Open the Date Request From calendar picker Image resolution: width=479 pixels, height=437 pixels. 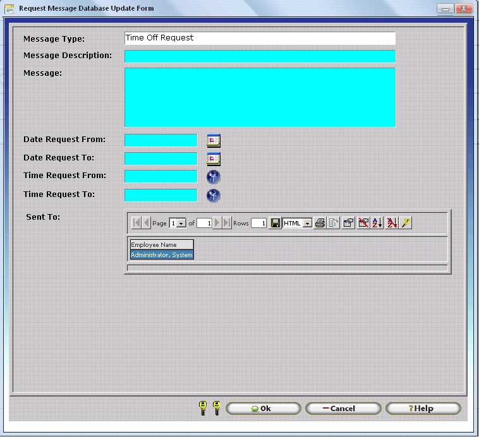214,140
